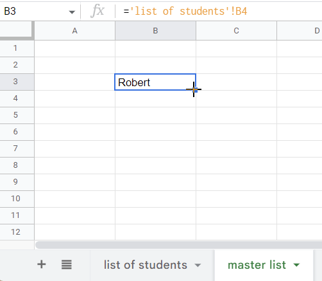Select row 5 header
The image size is (322, 281).
(x=17, y=115)
